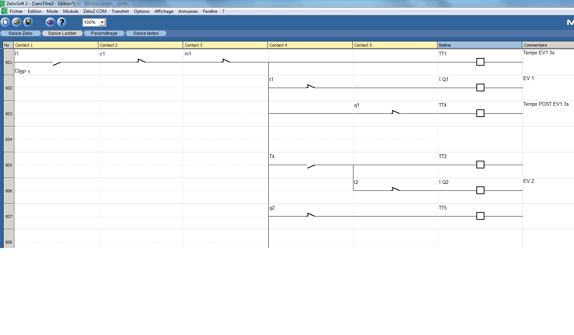Click the Tempo POST EV1 3s comment
The width and height of the screenshot is (574, 335).
click(x=546, y=104)
